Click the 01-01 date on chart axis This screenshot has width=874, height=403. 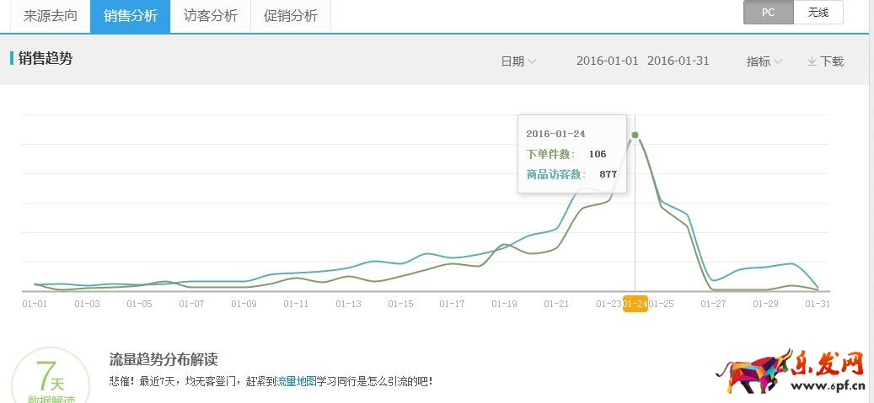[35, 304]
